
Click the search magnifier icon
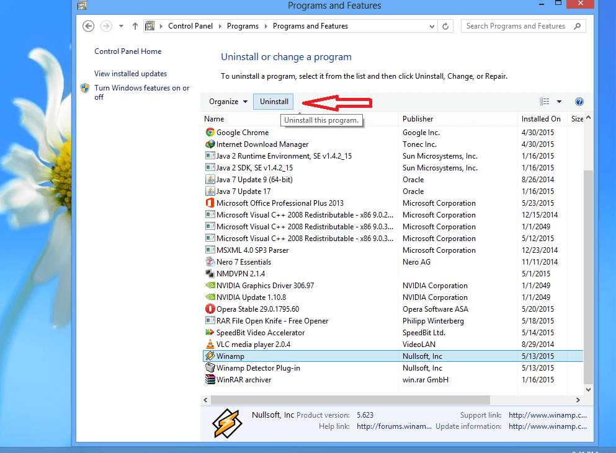click(x=577, y=26)
